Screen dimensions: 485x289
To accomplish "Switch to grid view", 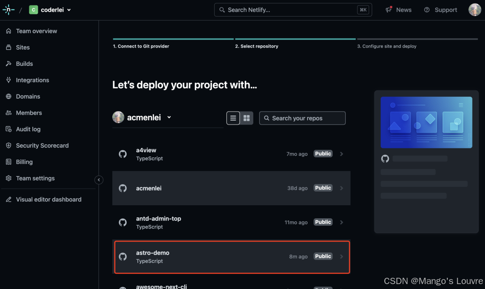I will 247,118.
